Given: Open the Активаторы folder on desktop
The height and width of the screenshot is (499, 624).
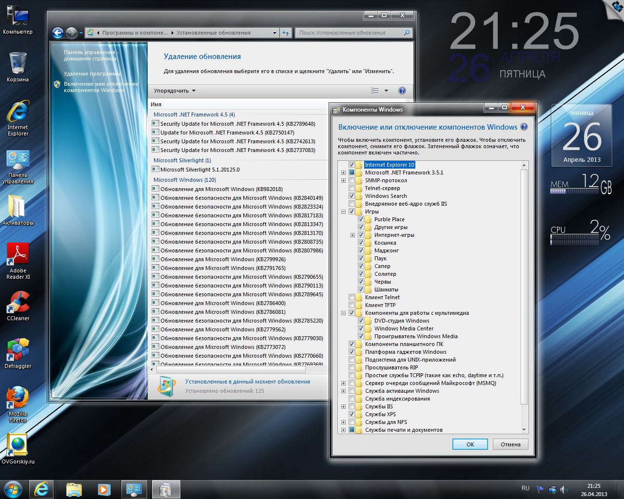Looking at the screenshot, I should [x=18, y=210].
